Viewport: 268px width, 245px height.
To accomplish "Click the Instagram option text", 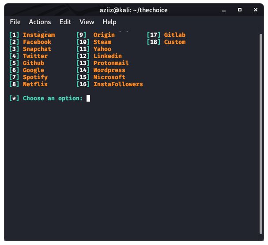I will coord(39,35).
